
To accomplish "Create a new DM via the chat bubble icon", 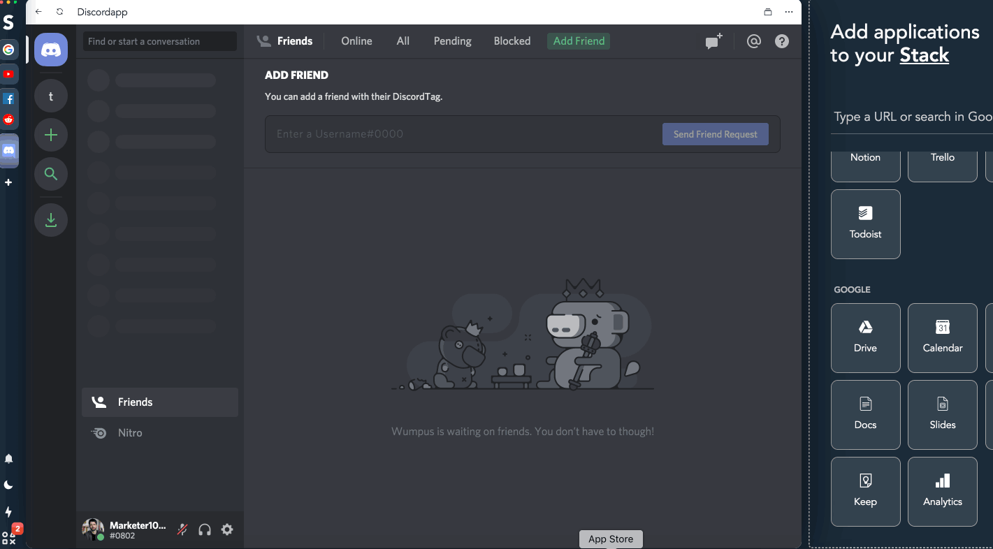I will (713, 41).
